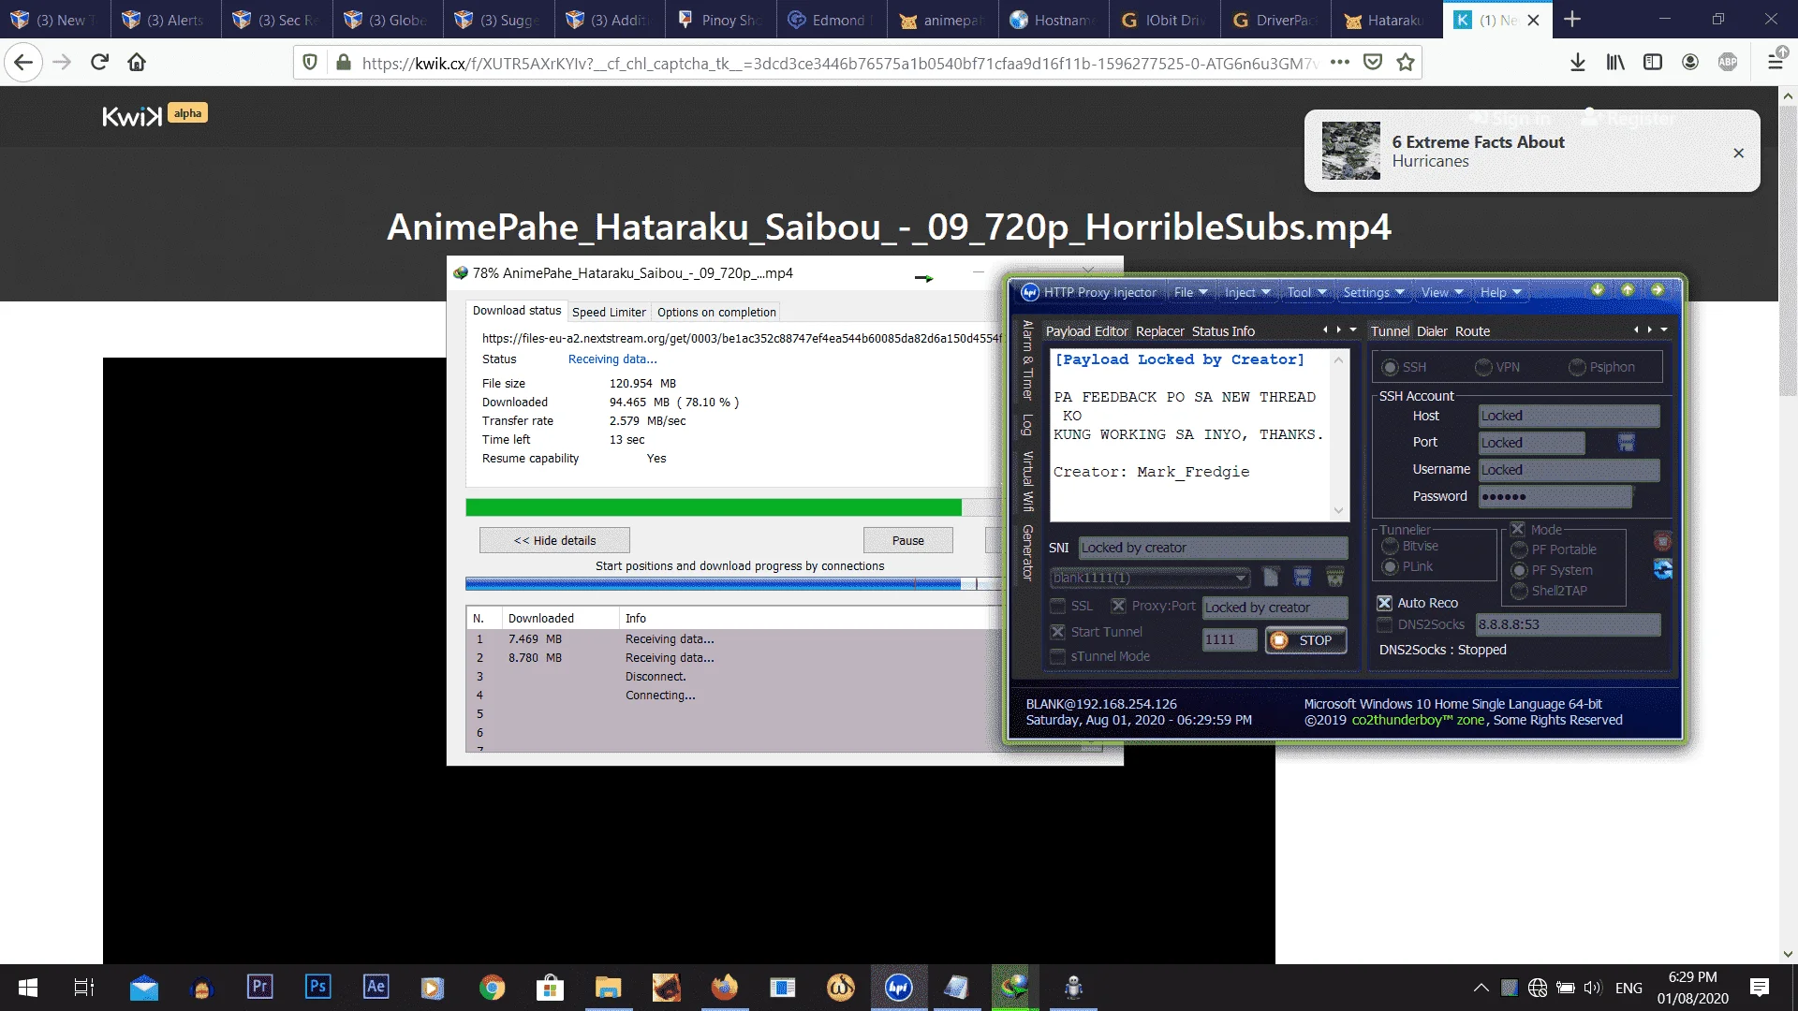This screenshot has width=1798, height=1011.
Task: Open File Explorer from the taskbar
Action: click(x=609, y=987)
